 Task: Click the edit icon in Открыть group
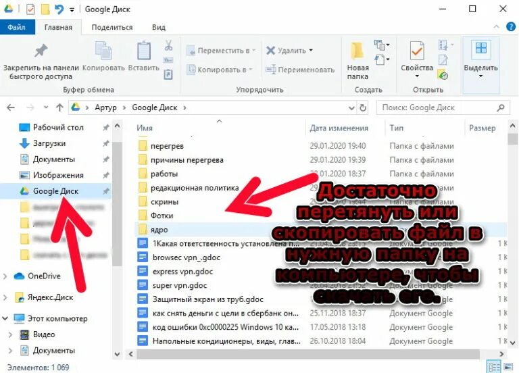coord(443,60)
